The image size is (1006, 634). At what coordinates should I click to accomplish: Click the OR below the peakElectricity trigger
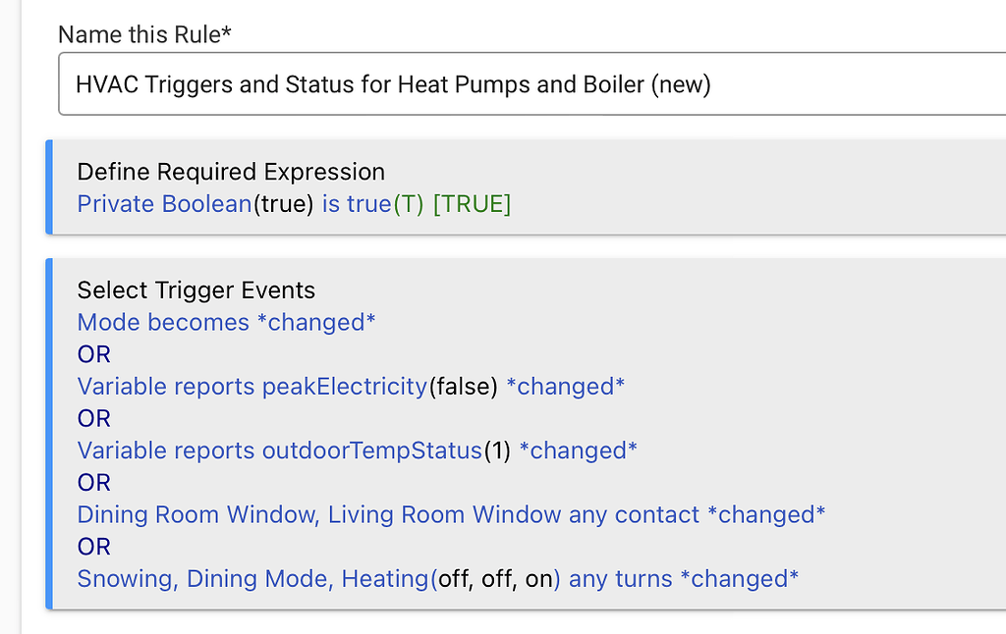(94, 419)
